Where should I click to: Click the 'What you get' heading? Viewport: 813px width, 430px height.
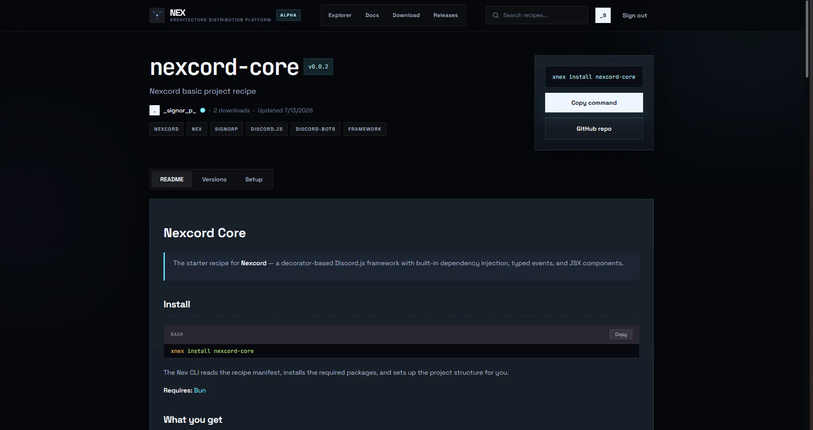point(193,420)
